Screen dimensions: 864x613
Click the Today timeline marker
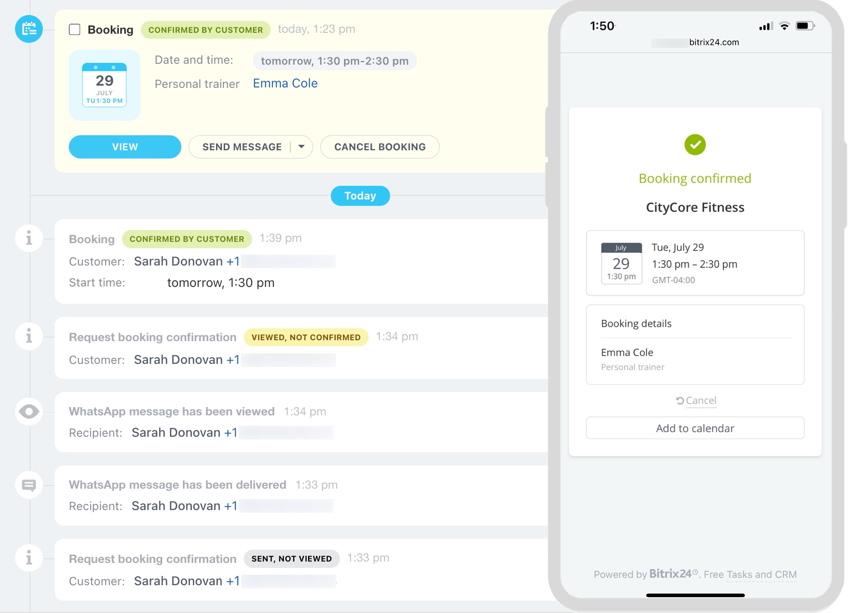[x=360, y=196]
